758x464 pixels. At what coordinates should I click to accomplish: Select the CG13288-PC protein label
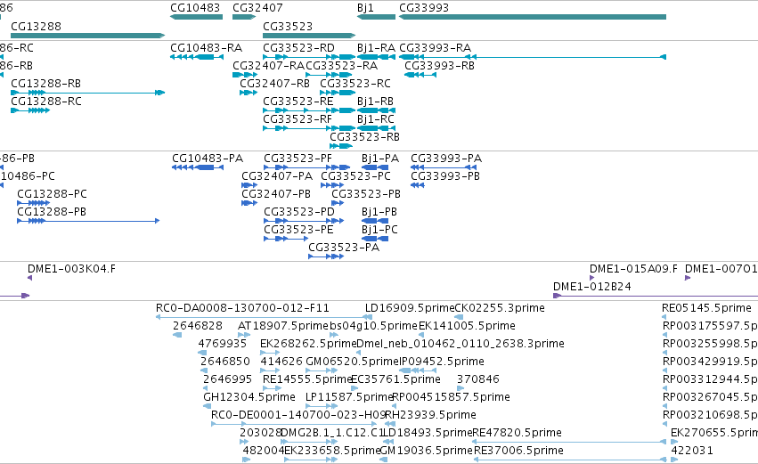coord(53,194)
